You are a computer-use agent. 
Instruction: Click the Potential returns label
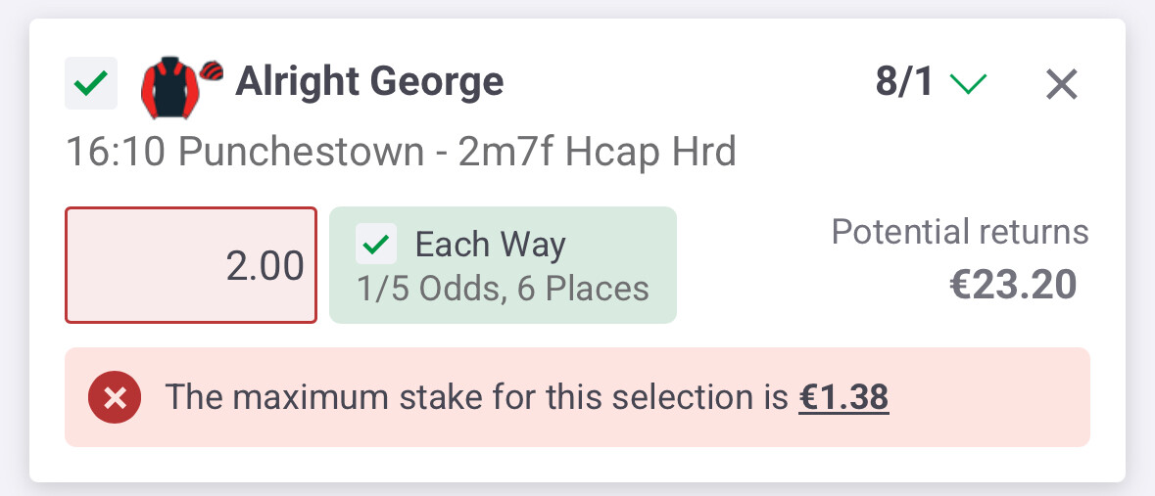(959, 232)
